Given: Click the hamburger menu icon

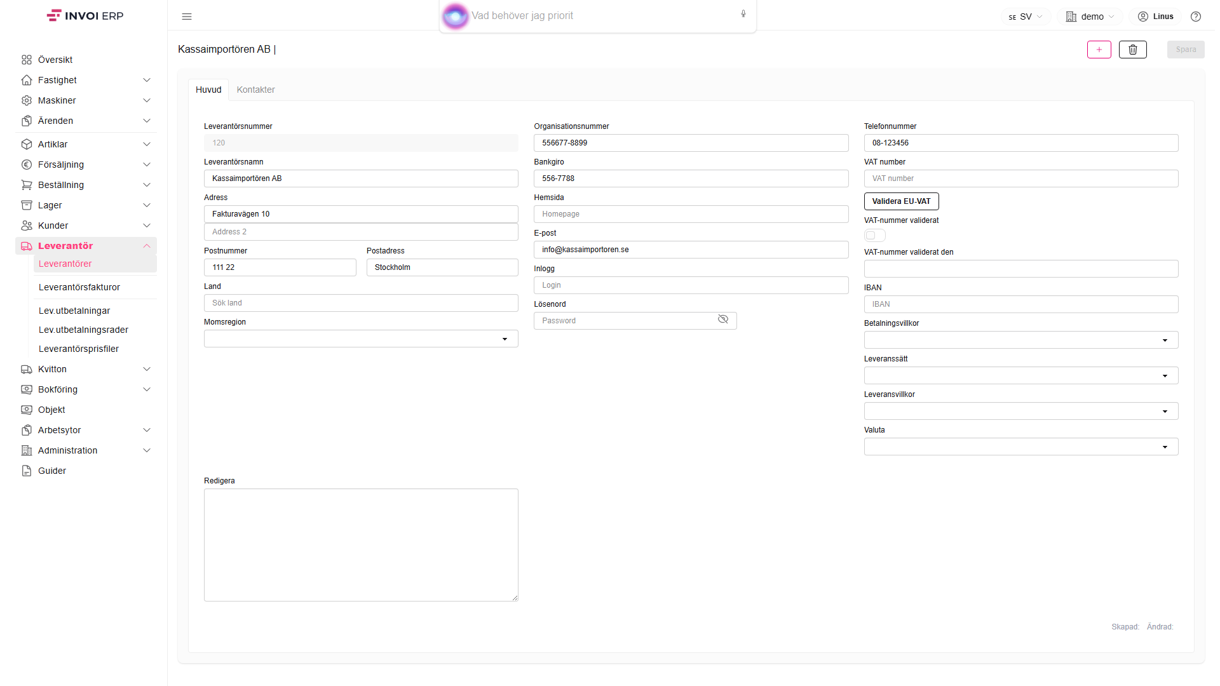Looking at the screenshot, I should tap(187, 17).
